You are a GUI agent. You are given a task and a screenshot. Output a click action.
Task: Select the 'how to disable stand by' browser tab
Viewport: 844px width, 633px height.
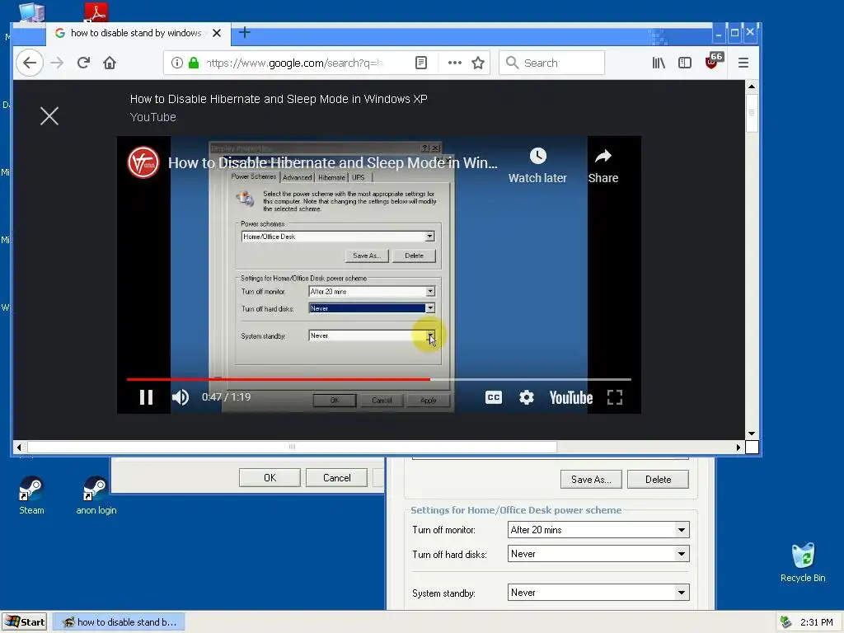pyautogui.click(x=138, y=33)
